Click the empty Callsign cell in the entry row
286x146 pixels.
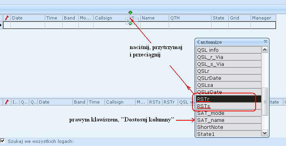111,25
